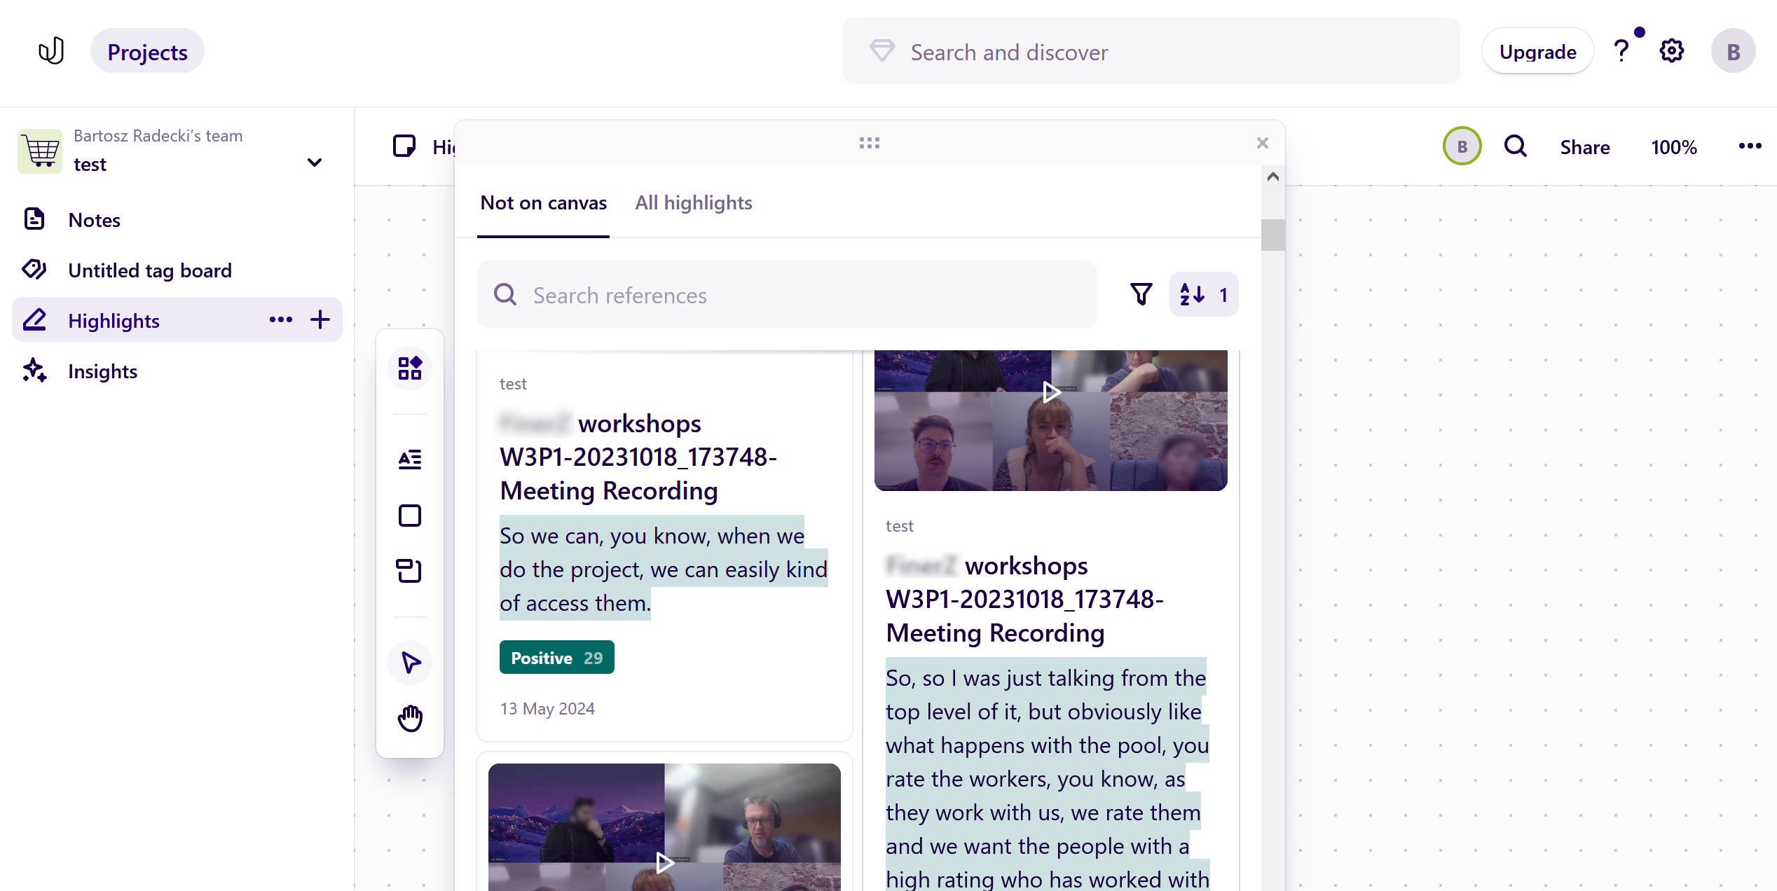Open canvas search magnifier
The height and width of the screenshot is (891, 1777).
[x=1515, y=146]
